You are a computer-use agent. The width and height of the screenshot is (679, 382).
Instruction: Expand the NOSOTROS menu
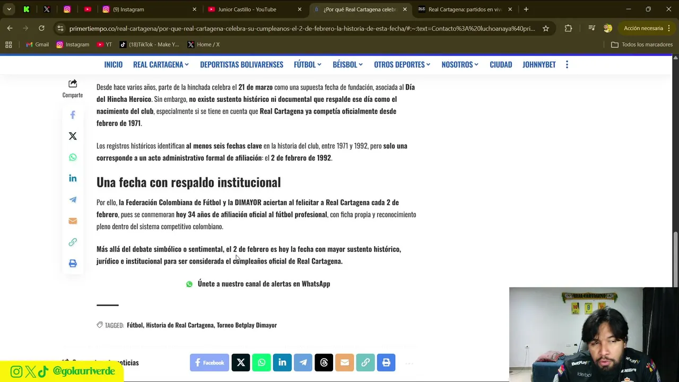pos(460,64)
